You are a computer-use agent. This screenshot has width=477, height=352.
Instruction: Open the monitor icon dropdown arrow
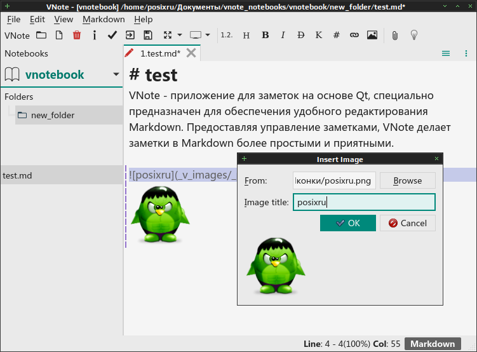208,36
